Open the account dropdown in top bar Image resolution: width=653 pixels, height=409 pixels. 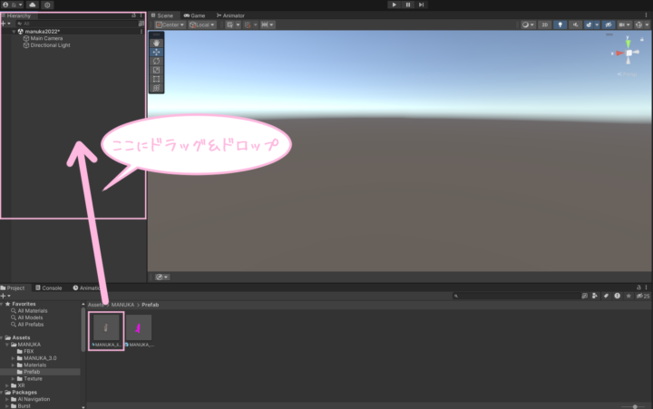12,5
